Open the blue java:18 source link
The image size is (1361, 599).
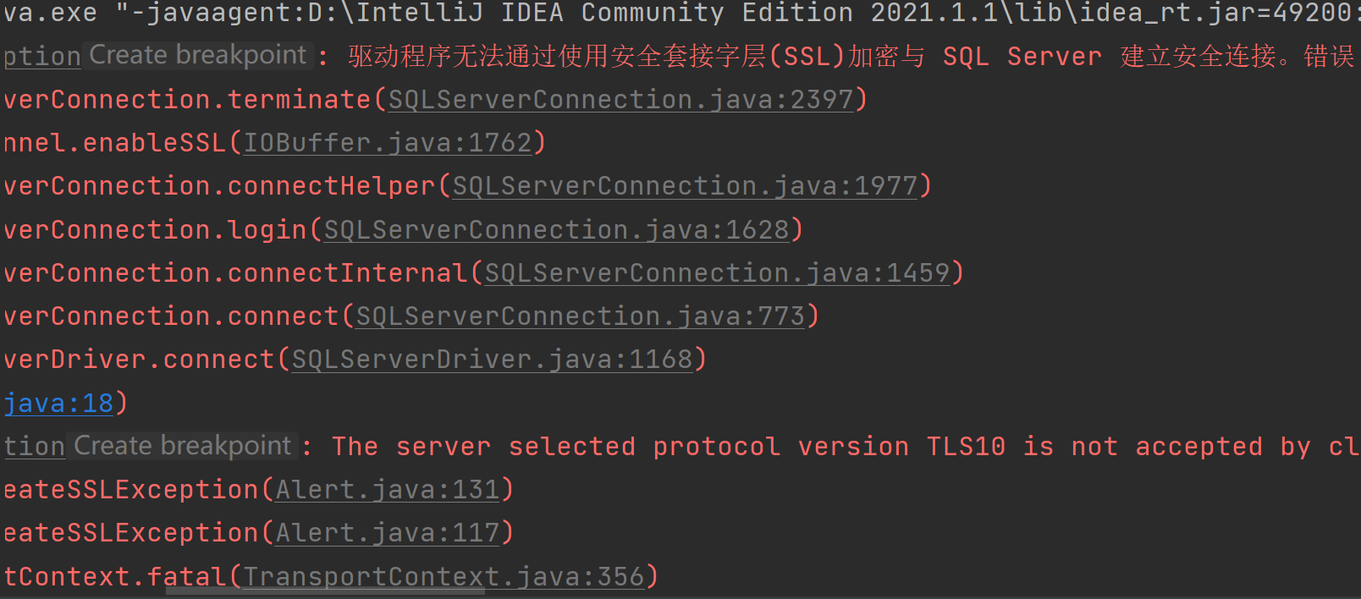point(58,404)
